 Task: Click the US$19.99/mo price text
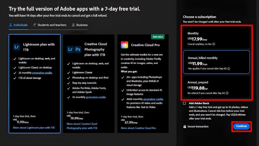75,117
